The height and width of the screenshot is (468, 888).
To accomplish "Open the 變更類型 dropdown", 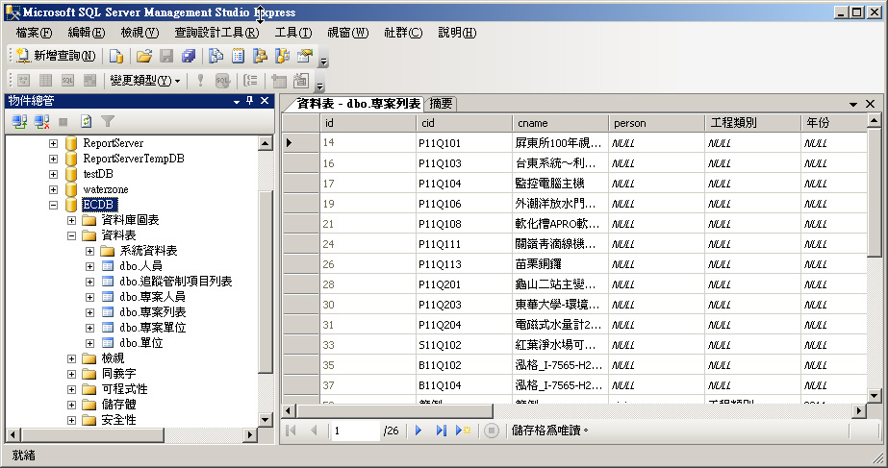I will [x=145, y=81].
